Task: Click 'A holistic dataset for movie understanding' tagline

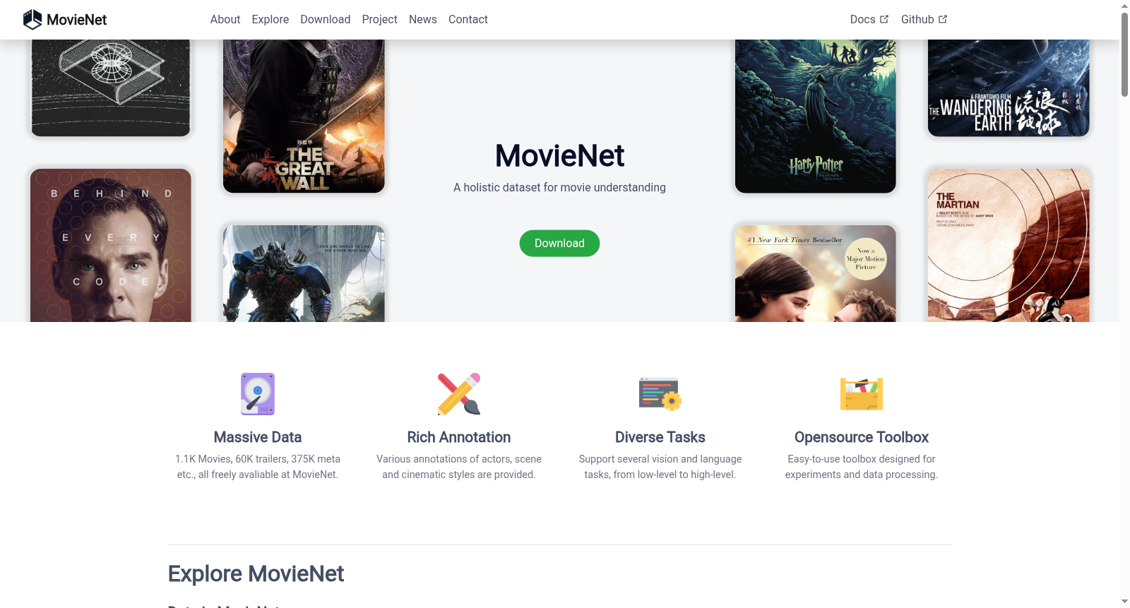Action: 559,187
